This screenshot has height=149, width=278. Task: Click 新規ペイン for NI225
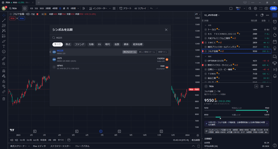(163, 52)
